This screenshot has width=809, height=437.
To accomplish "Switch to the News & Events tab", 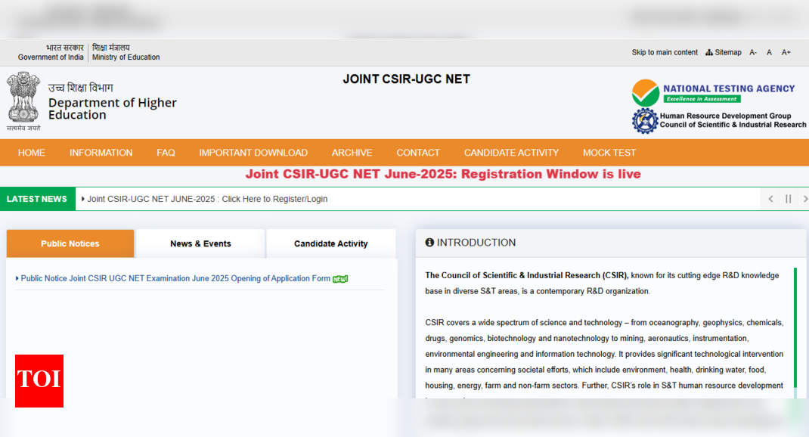I will tap(200, 243).
